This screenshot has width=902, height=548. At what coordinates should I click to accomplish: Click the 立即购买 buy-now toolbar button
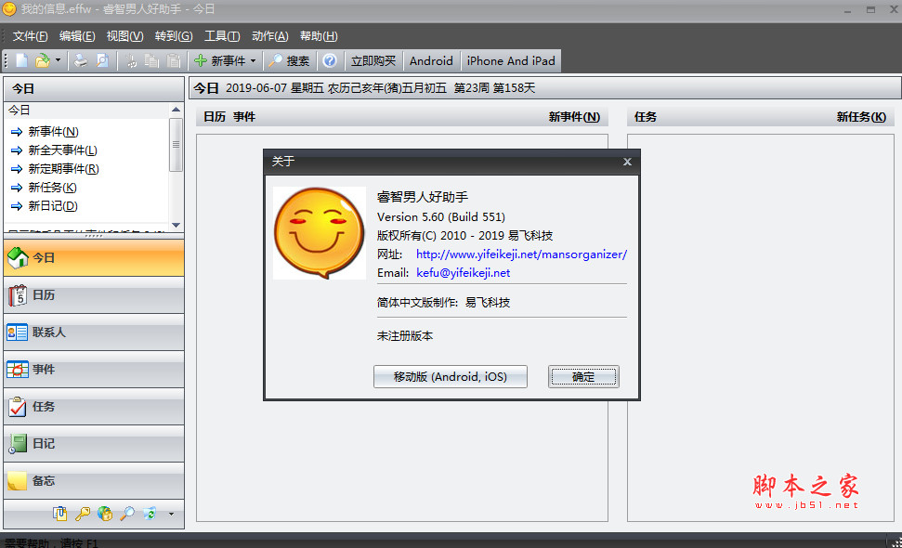[x=373, y=60]
